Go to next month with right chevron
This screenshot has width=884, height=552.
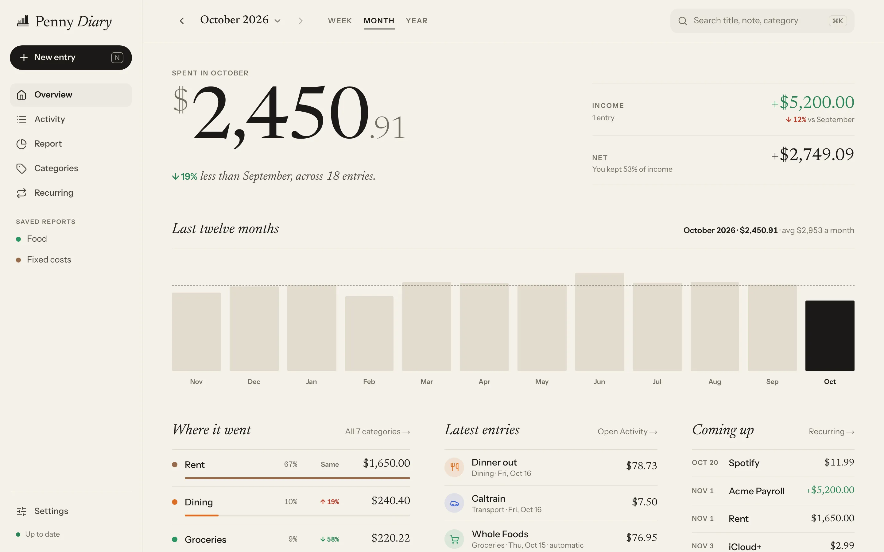(300, 21)
